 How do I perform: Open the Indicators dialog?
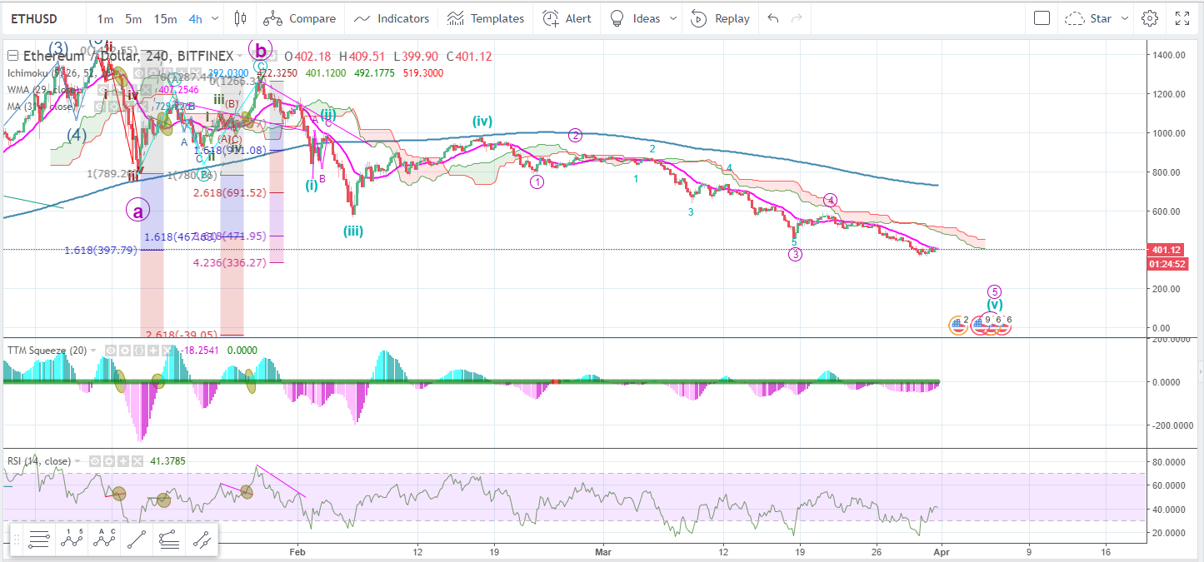392,18
